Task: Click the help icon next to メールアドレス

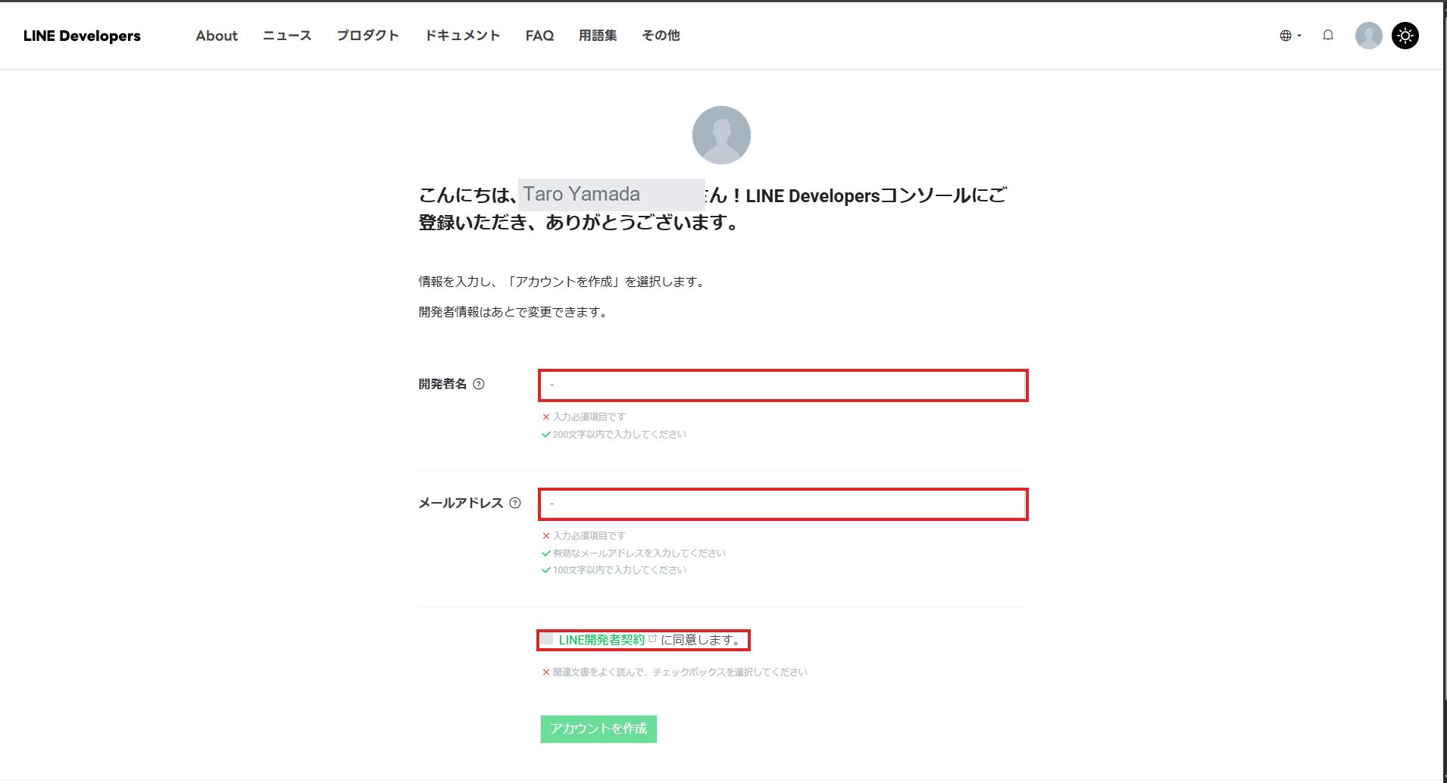Action: click(x=515, y=503)
